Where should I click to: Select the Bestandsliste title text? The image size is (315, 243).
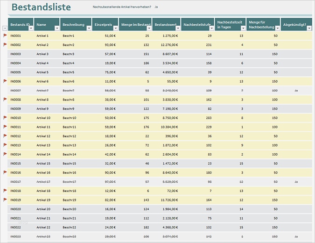[41, 7]
